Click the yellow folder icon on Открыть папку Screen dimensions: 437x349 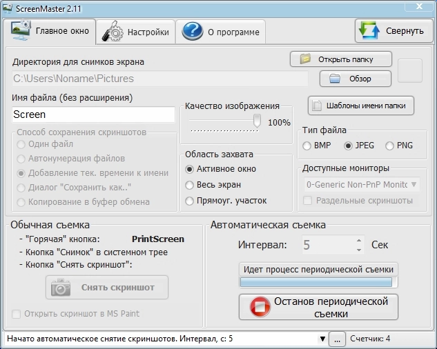click(305, 59)
